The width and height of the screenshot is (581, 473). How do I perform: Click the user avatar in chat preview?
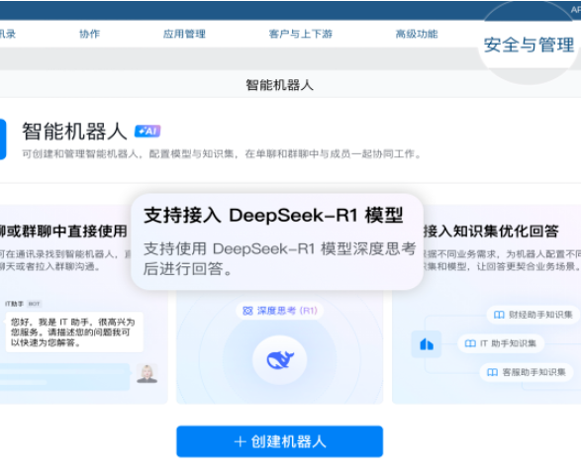click(147, 373)
